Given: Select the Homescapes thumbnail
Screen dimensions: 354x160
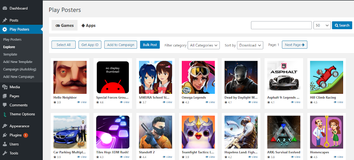Looking at the screenshot, I should tap(327, 132).
